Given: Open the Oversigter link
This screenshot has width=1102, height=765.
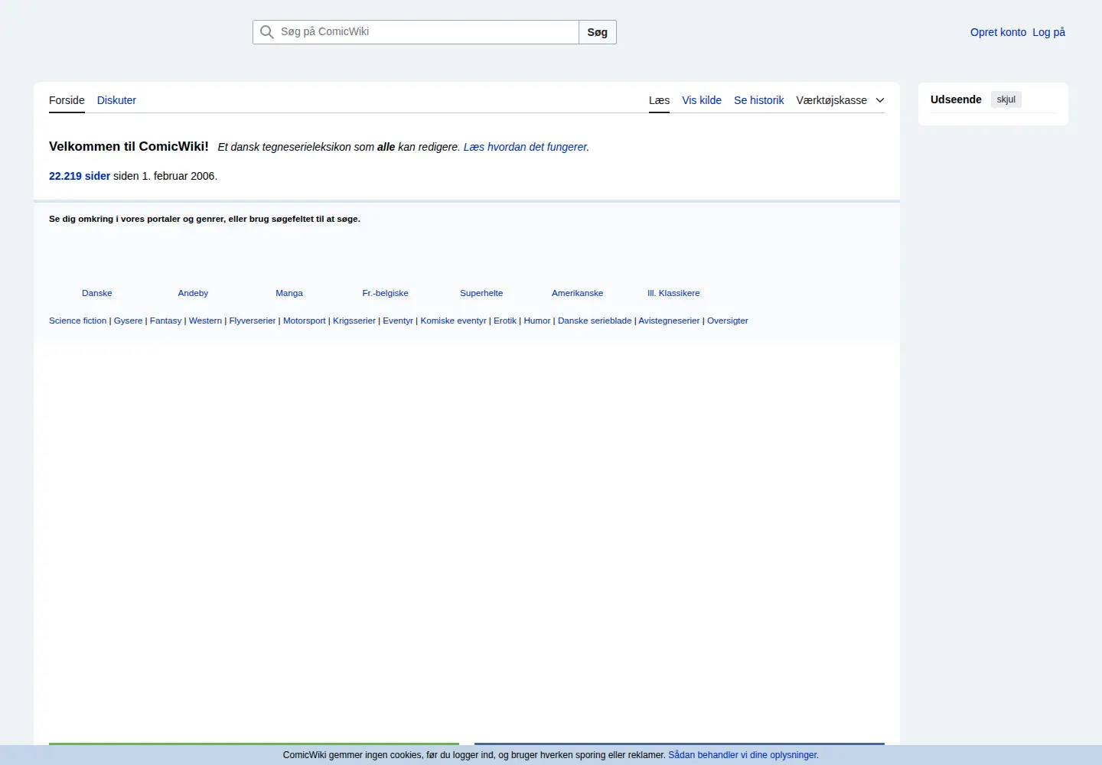Looking at the screenshot, I should point(728,321).
